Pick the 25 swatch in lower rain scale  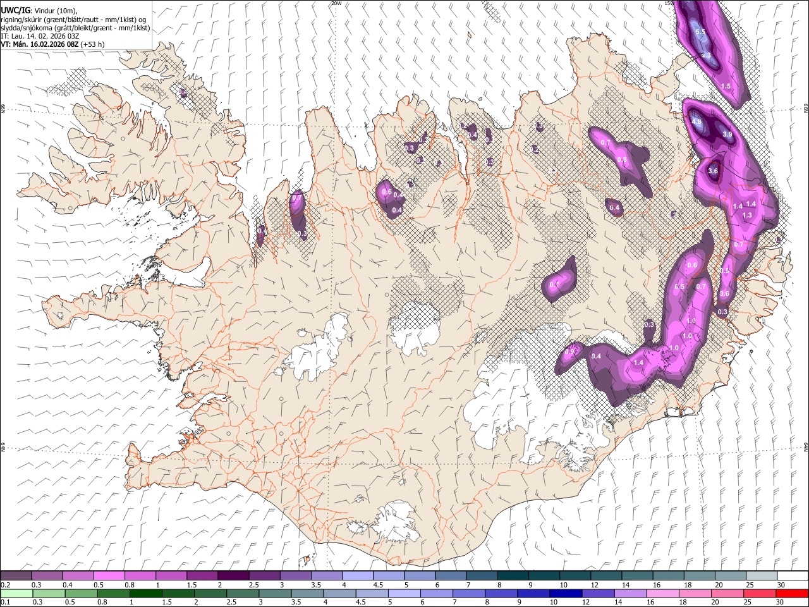(x=760, y=593)
